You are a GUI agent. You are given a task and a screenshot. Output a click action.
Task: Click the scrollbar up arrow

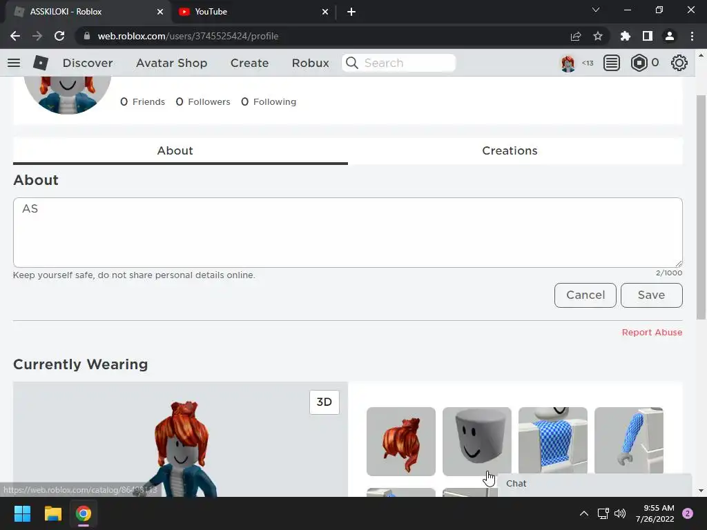click(x=701, y=55)
